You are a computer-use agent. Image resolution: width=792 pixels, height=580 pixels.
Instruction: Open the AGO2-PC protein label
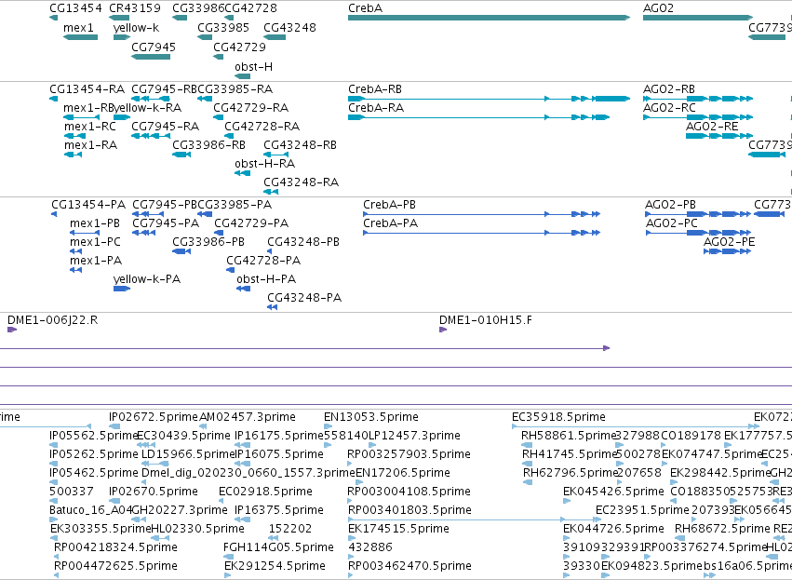(x=672, y=223)
